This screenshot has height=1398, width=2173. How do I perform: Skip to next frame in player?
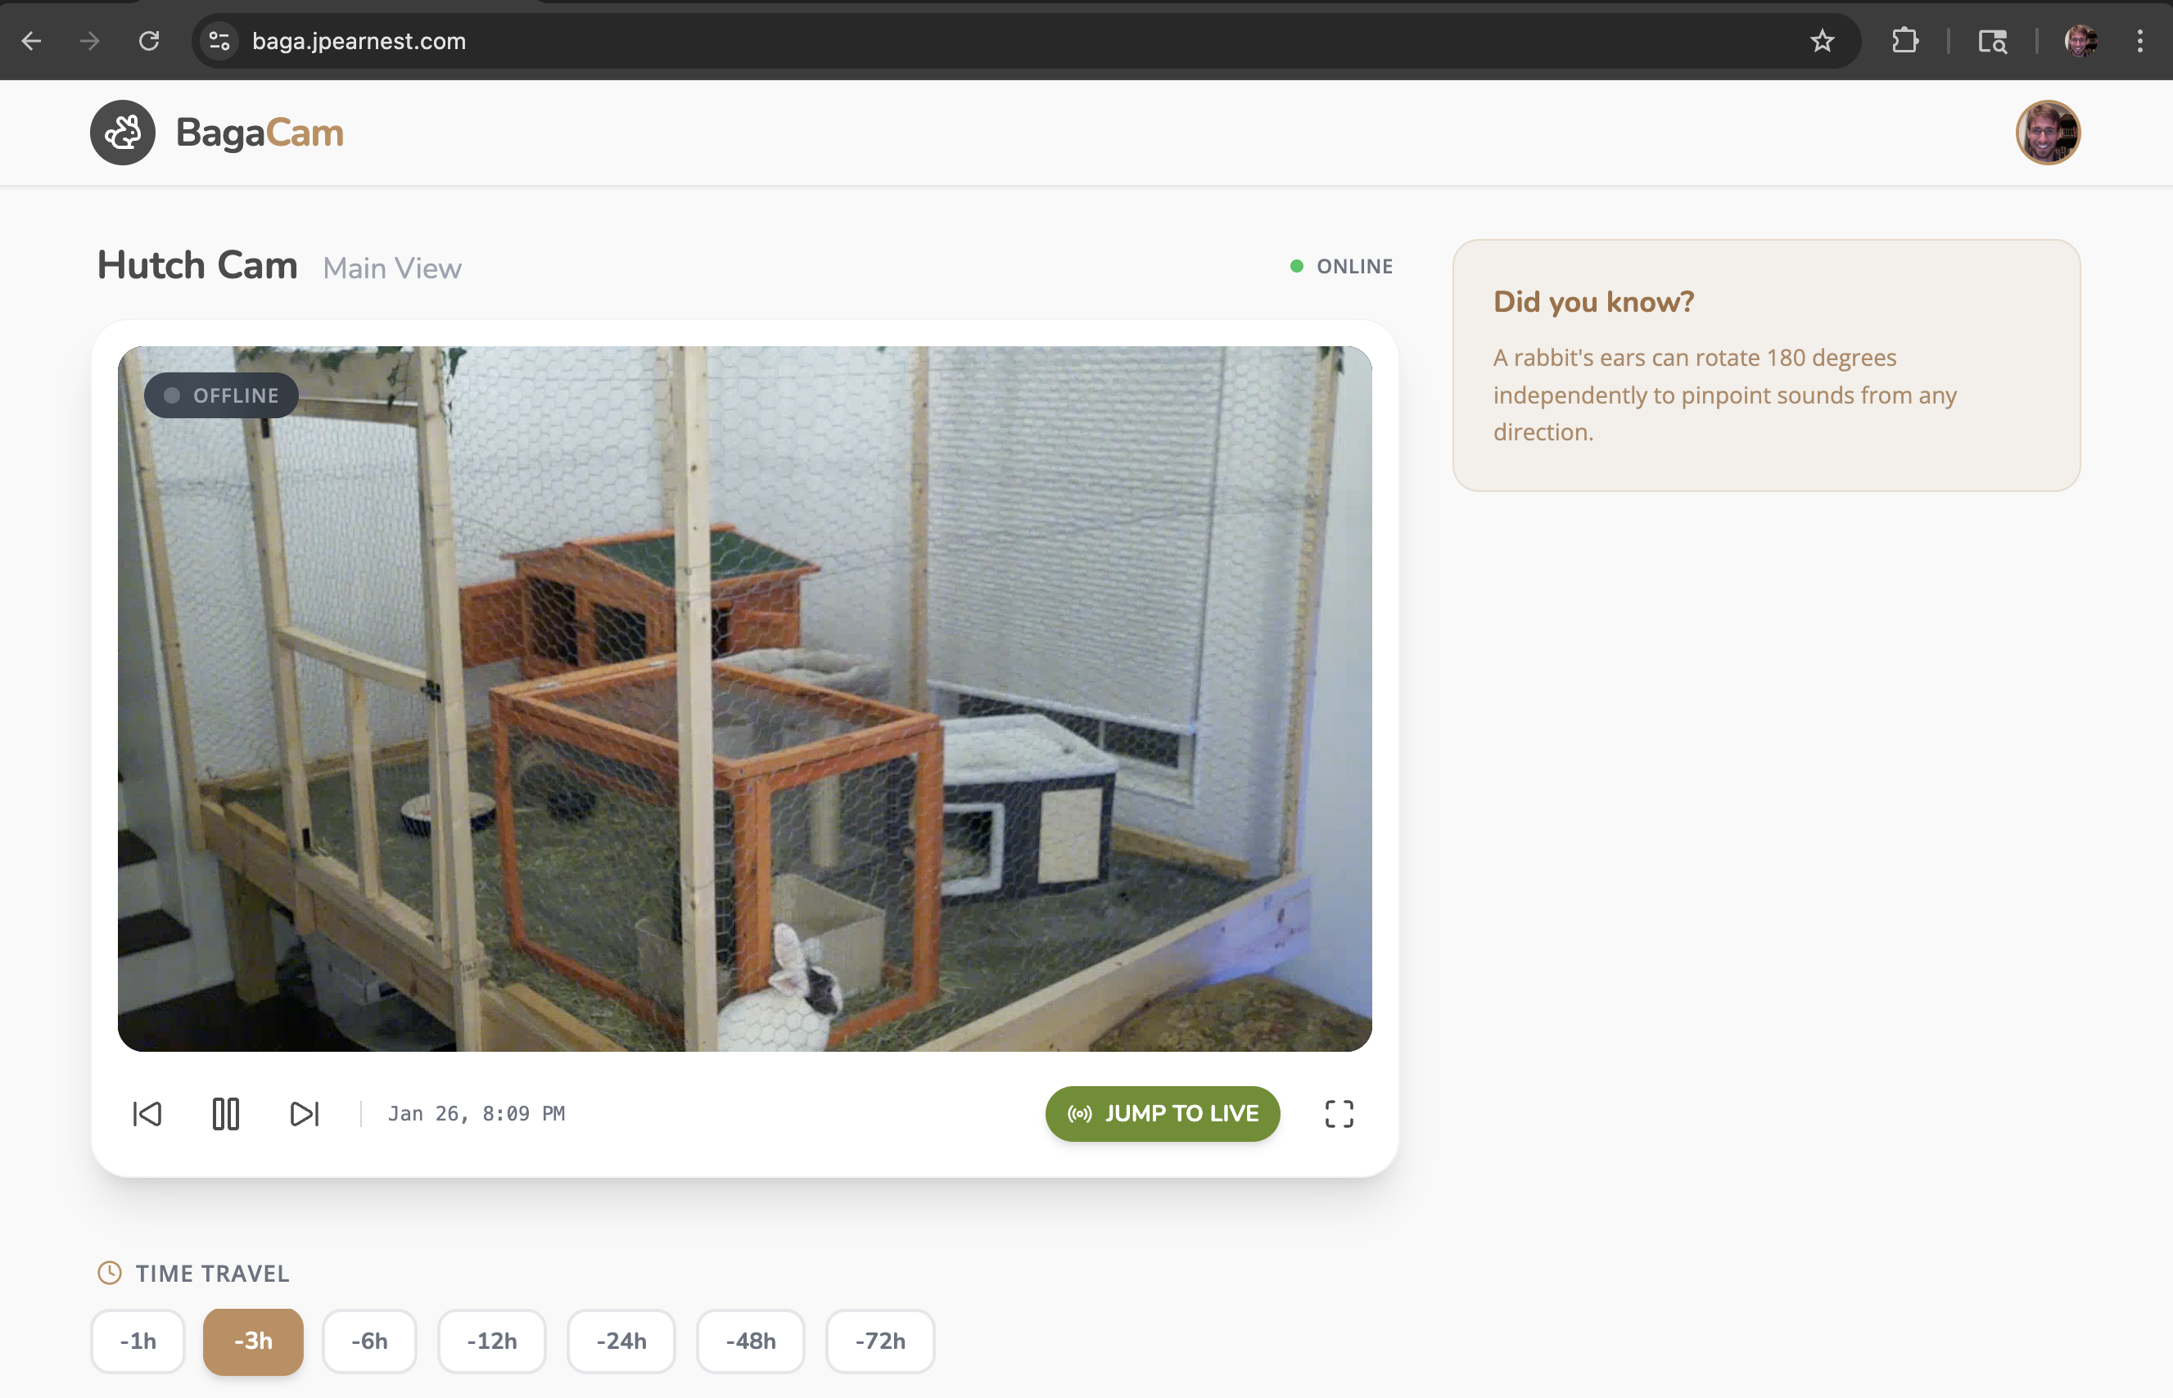point(305,1114)
